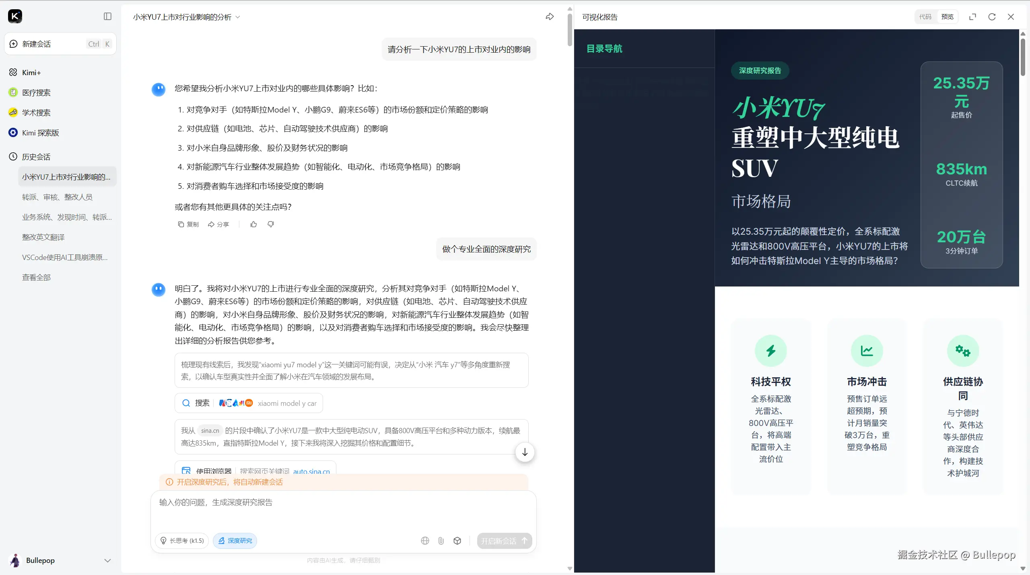Open the 历史会话 history section
Viewport: 1030px width, 575px height.
tap(36, 157)
